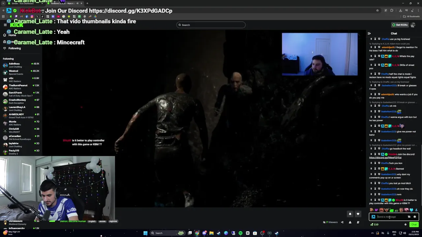Viewport: 422px width, 237px height.
Task: Switch to the Stream - Kick Dashboard tab
Action: (x=22, y=3)
